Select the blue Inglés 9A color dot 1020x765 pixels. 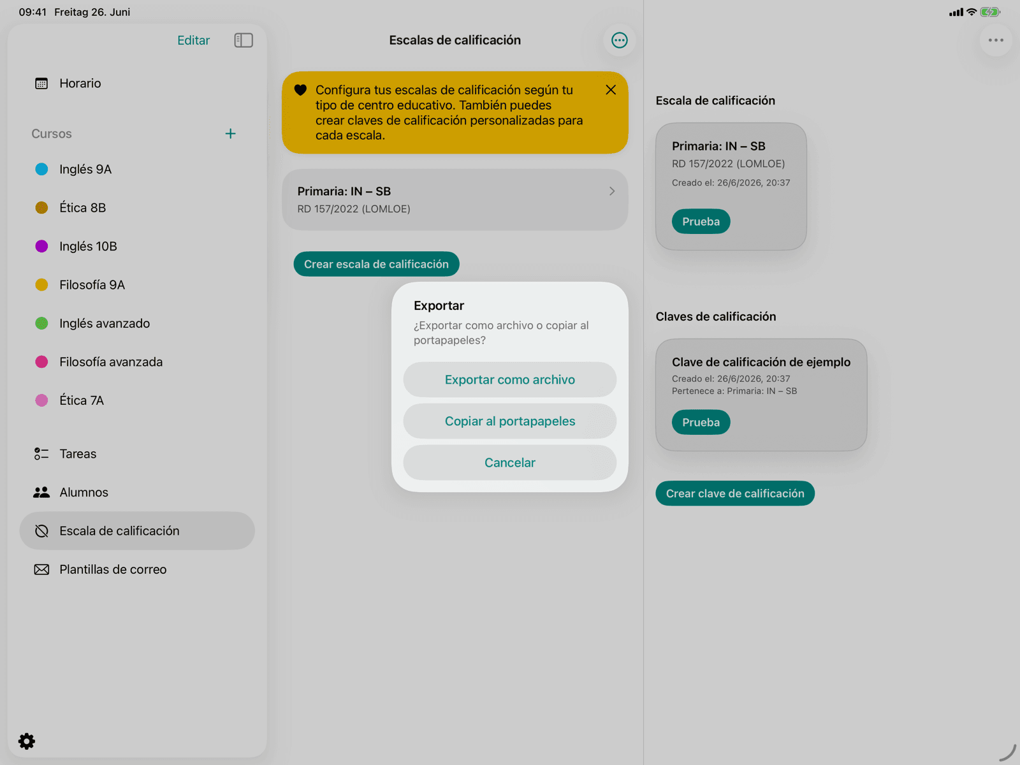[x=41, y=169]
